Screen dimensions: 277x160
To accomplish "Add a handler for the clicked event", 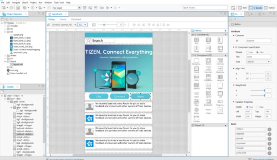I will click(x=269, y=130).
